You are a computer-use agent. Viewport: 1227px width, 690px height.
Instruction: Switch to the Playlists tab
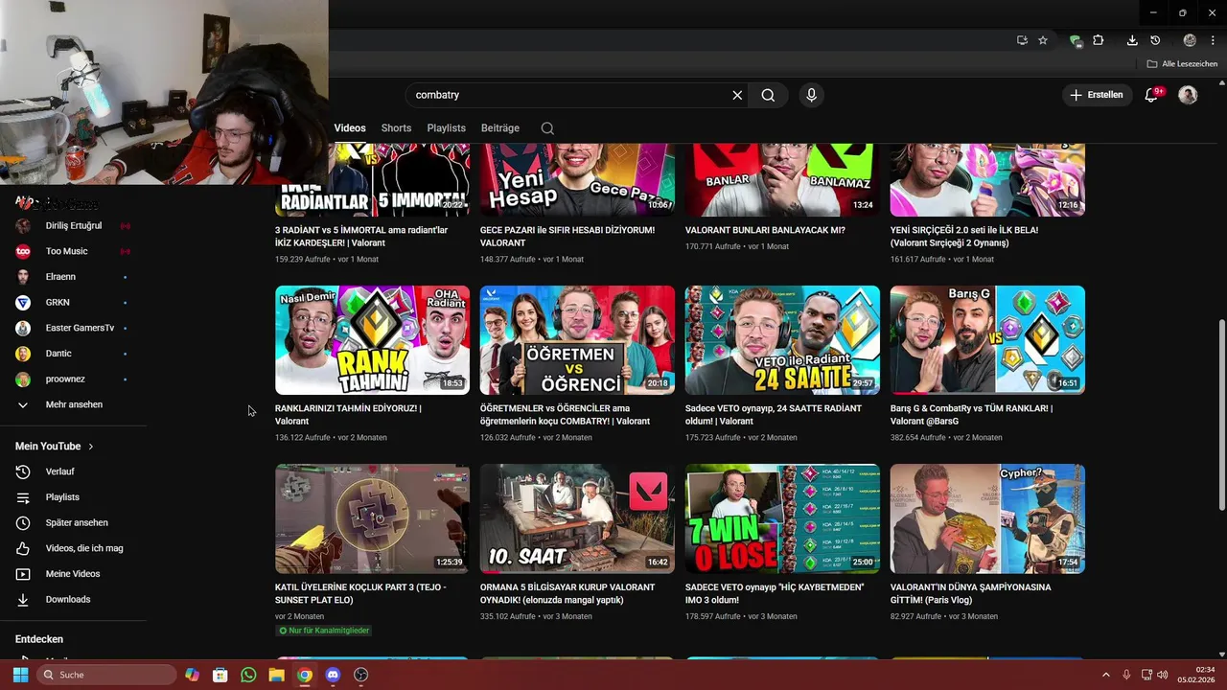(x=447, y=128)
